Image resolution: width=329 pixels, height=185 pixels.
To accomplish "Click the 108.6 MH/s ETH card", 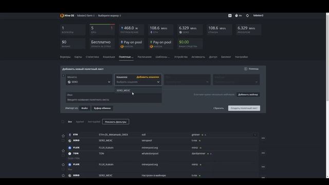I will point(161,29).
